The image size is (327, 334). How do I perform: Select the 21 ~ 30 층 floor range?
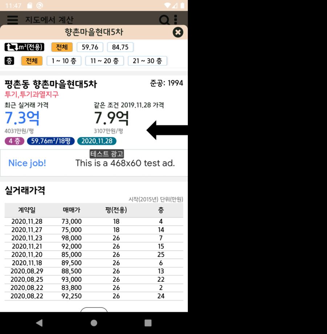click(x=148, y=61)
